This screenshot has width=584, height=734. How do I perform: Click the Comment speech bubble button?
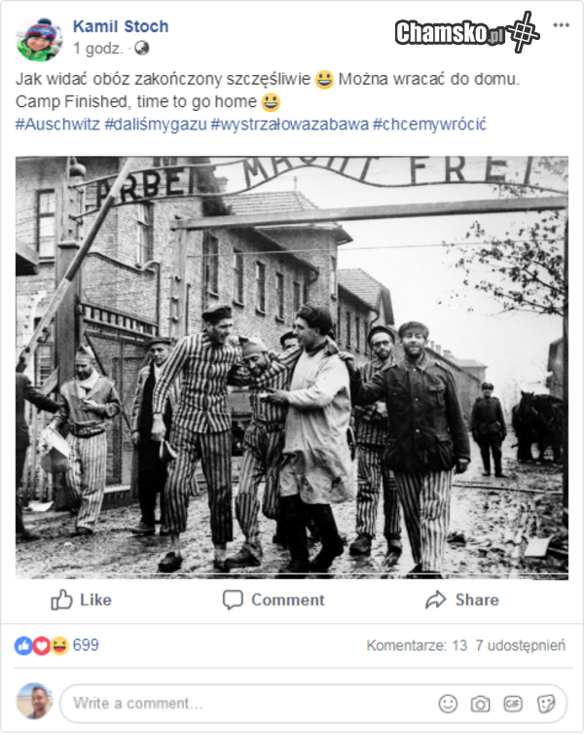click(x=274, y=600)
